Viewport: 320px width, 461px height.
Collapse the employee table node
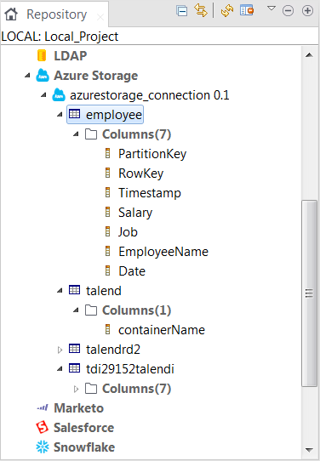60,114
